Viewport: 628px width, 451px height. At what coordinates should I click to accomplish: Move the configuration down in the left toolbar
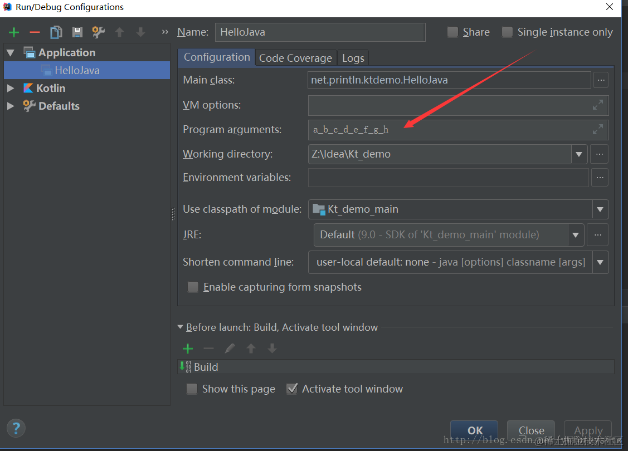140,32
